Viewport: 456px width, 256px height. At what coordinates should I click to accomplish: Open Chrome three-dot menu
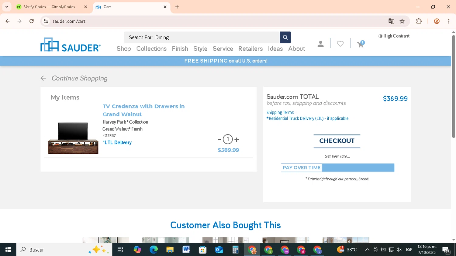pyautogui.click(x=449, y=21)
